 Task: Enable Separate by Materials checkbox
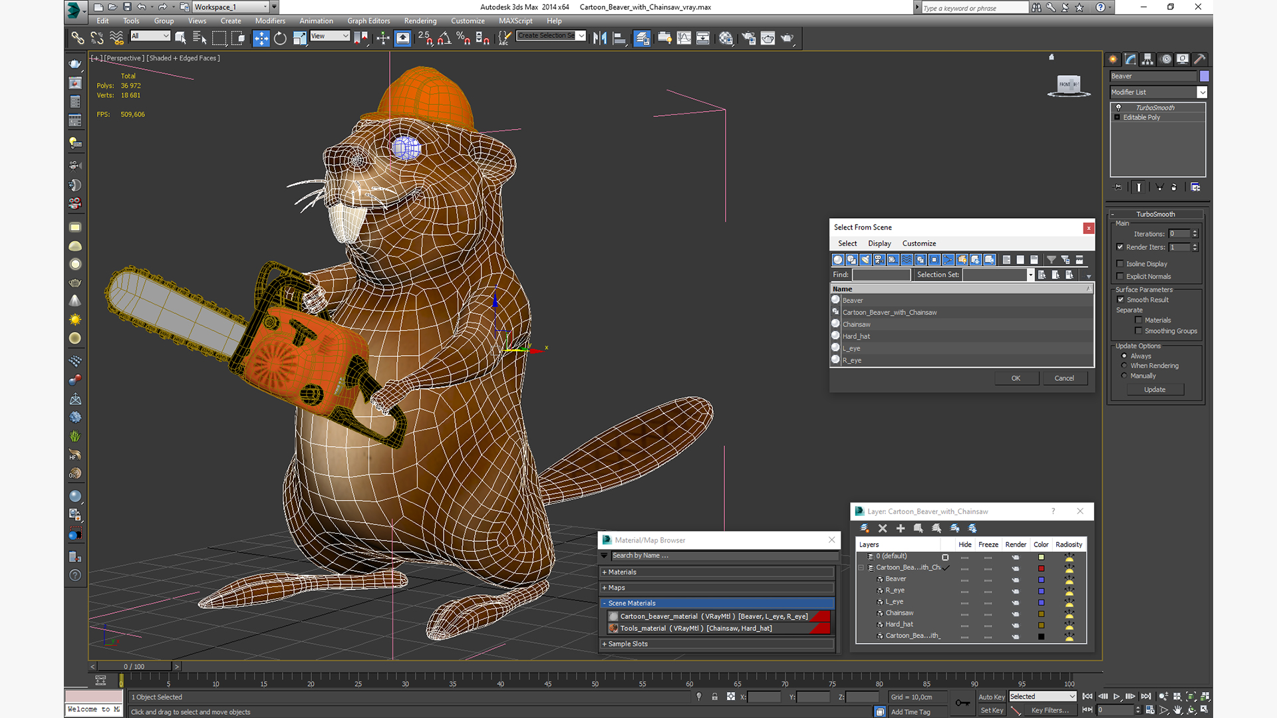[1139, 320]
